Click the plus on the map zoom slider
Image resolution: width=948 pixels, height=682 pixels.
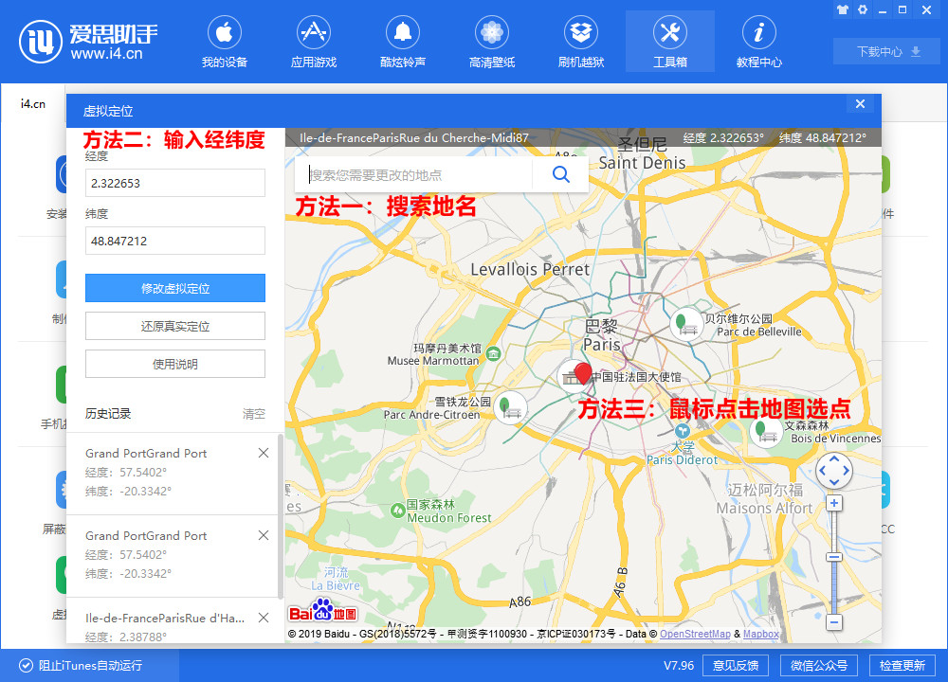point(834,503)
